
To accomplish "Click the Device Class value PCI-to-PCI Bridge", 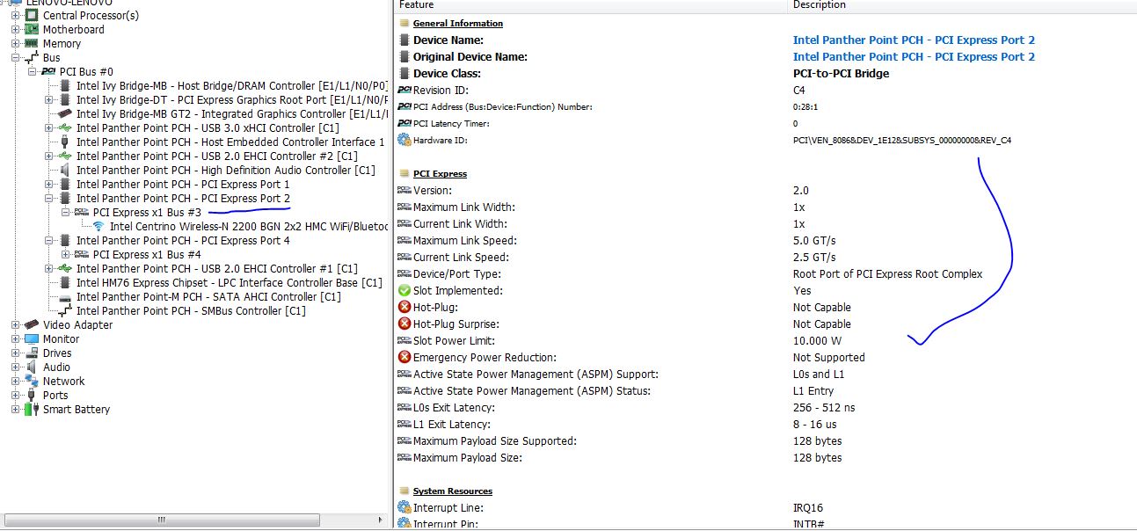I will (841, 73).
